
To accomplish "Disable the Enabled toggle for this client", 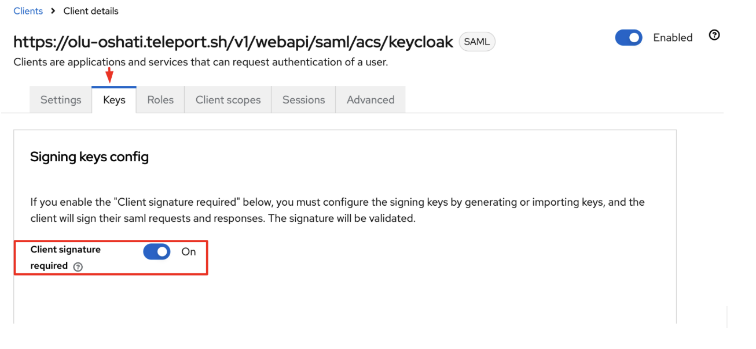I will (629, 37).
